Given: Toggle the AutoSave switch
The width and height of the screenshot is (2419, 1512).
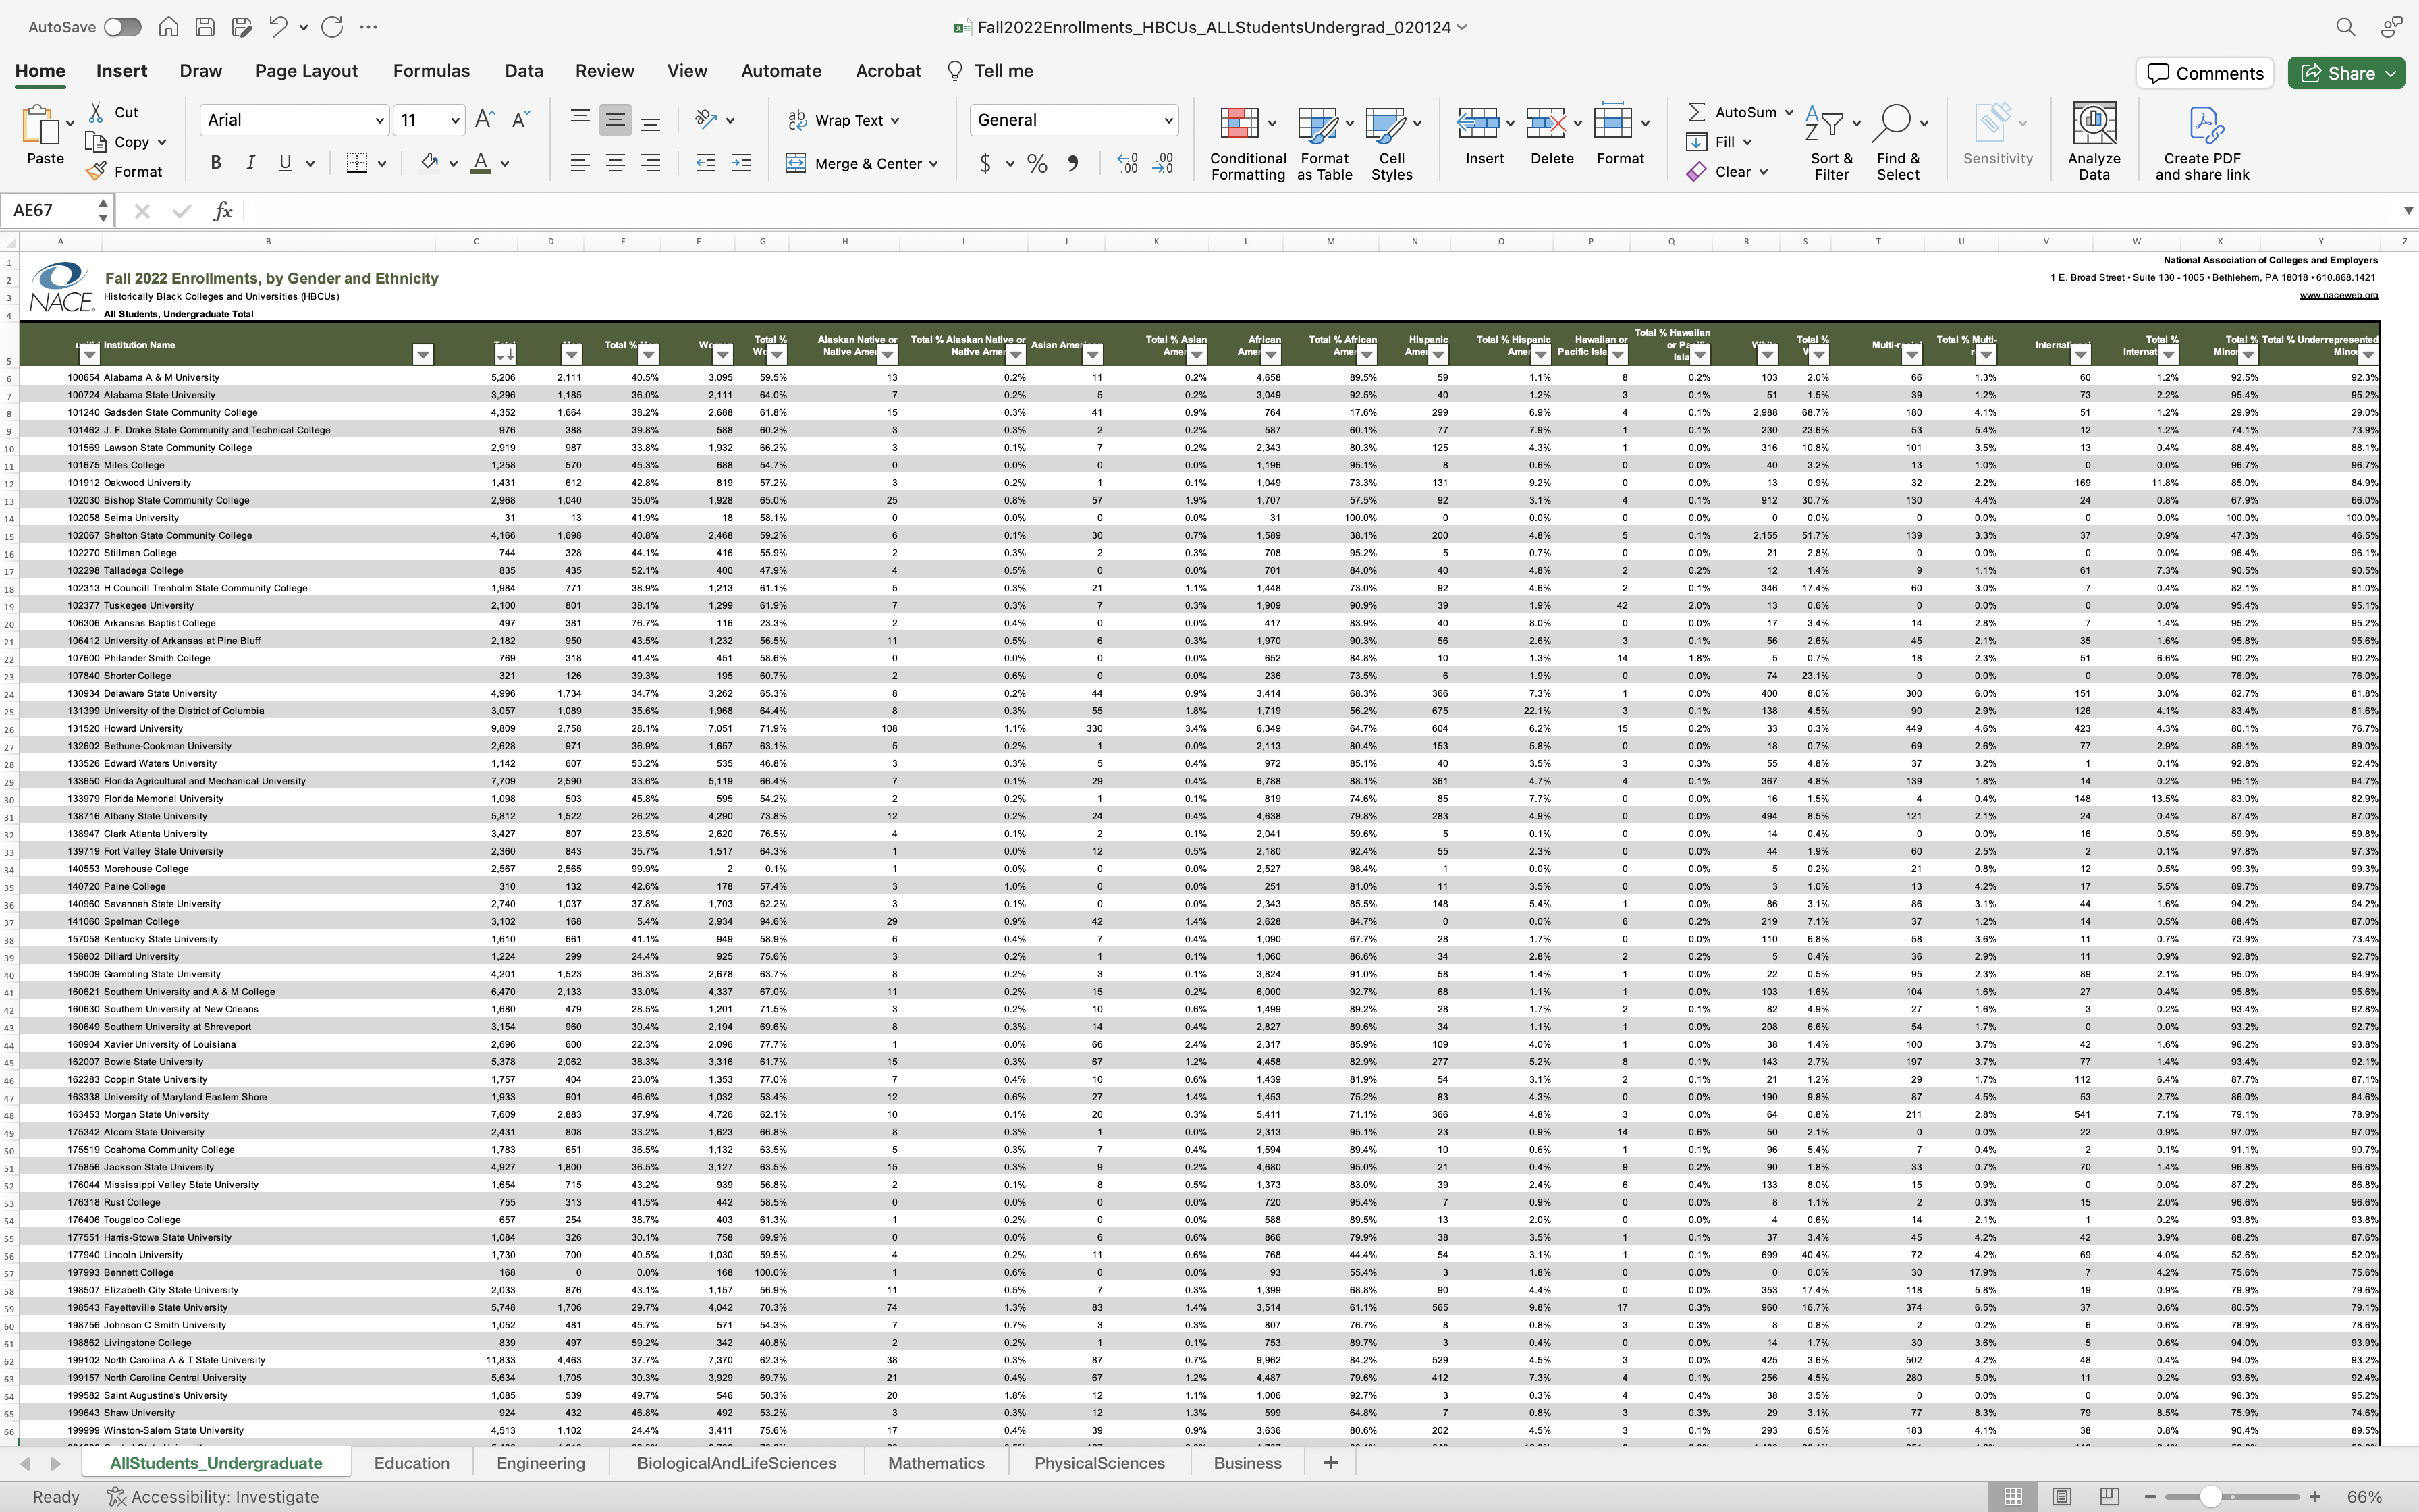Looking at the screenshot, I should tap(122, 27).
